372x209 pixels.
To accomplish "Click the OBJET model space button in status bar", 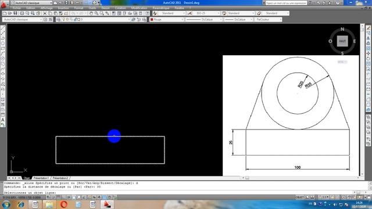I will click(300, 197).
